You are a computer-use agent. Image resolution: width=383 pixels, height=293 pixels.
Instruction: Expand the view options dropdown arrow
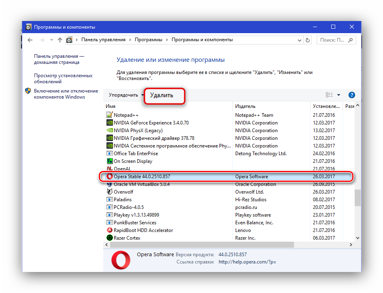coord(338,95)
